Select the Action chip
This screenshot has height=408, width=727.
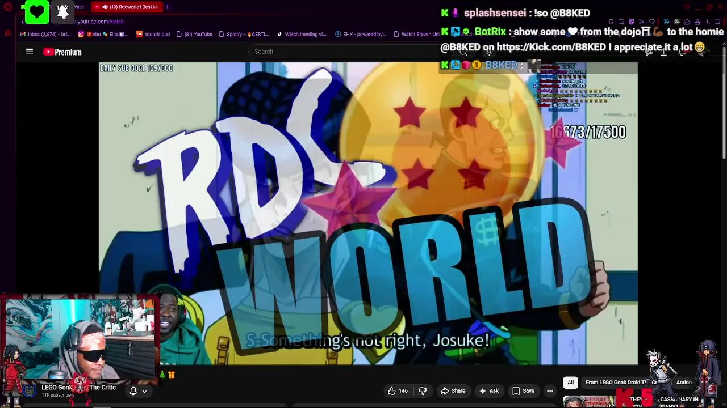click(684, 382)
